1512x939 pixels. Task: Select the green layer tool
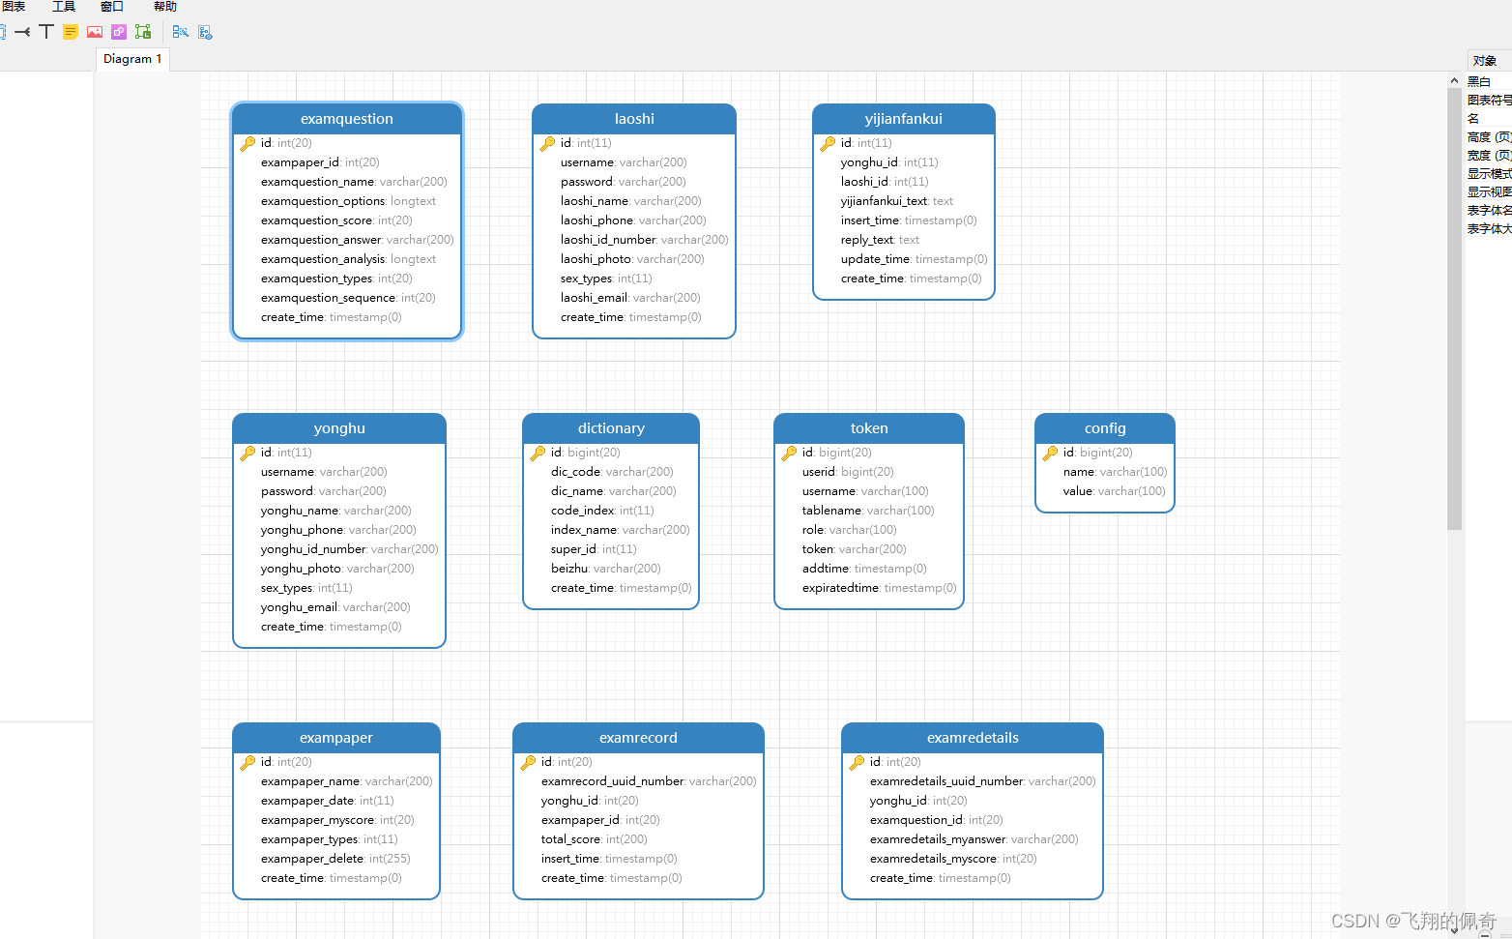(143, 32)
